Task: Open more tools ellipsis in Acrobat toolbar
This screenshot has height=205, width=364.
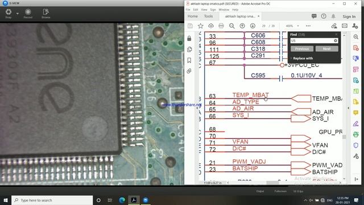Action: 308,26
